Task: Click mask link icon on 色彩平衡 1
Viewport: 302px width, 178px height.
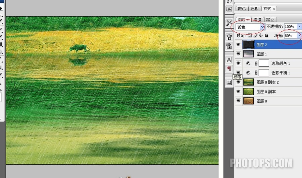Action: coord(256,72)
